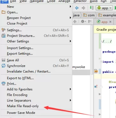Click the printer icon beside Print...
This screenshot has height=118, width=116.
click(4, 83)
